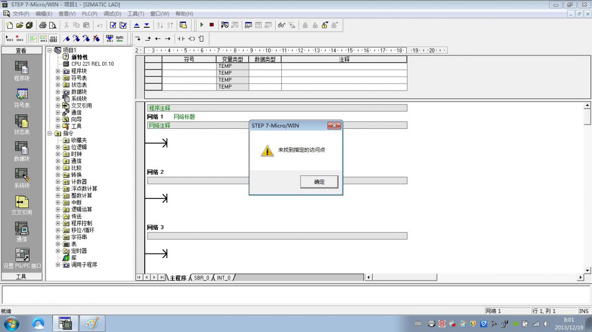Switch to the INT_0 tab
This screenshot has width=592, height=332.
[x=224, y=278]
